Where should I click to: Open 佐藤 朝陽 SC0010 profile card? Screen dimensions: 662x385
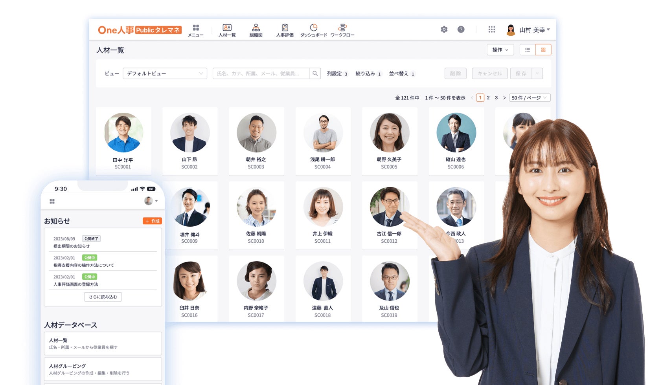click(256, 215)
